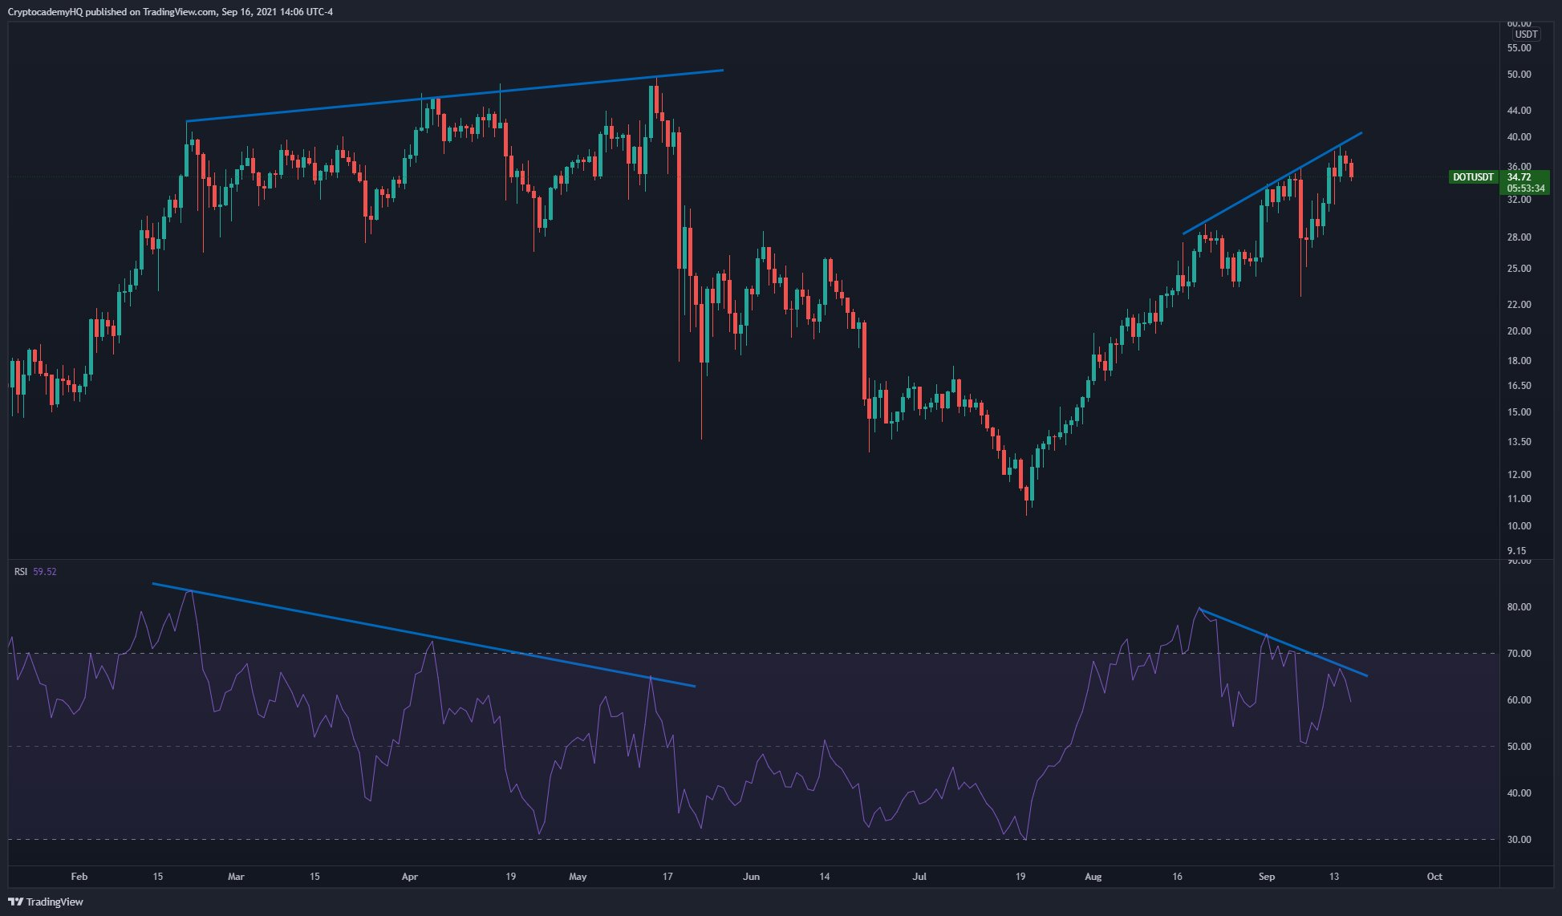The height and width of the screenshot is (916, 1562).
Task: Click the Aug label on the time axis
Action: click(x=1093, y=877)
